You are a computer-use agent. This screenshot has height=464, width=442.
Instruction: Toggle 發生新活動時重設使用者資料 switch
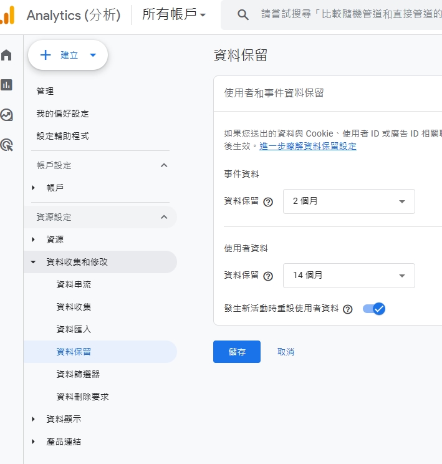click(x=374, y=309)
